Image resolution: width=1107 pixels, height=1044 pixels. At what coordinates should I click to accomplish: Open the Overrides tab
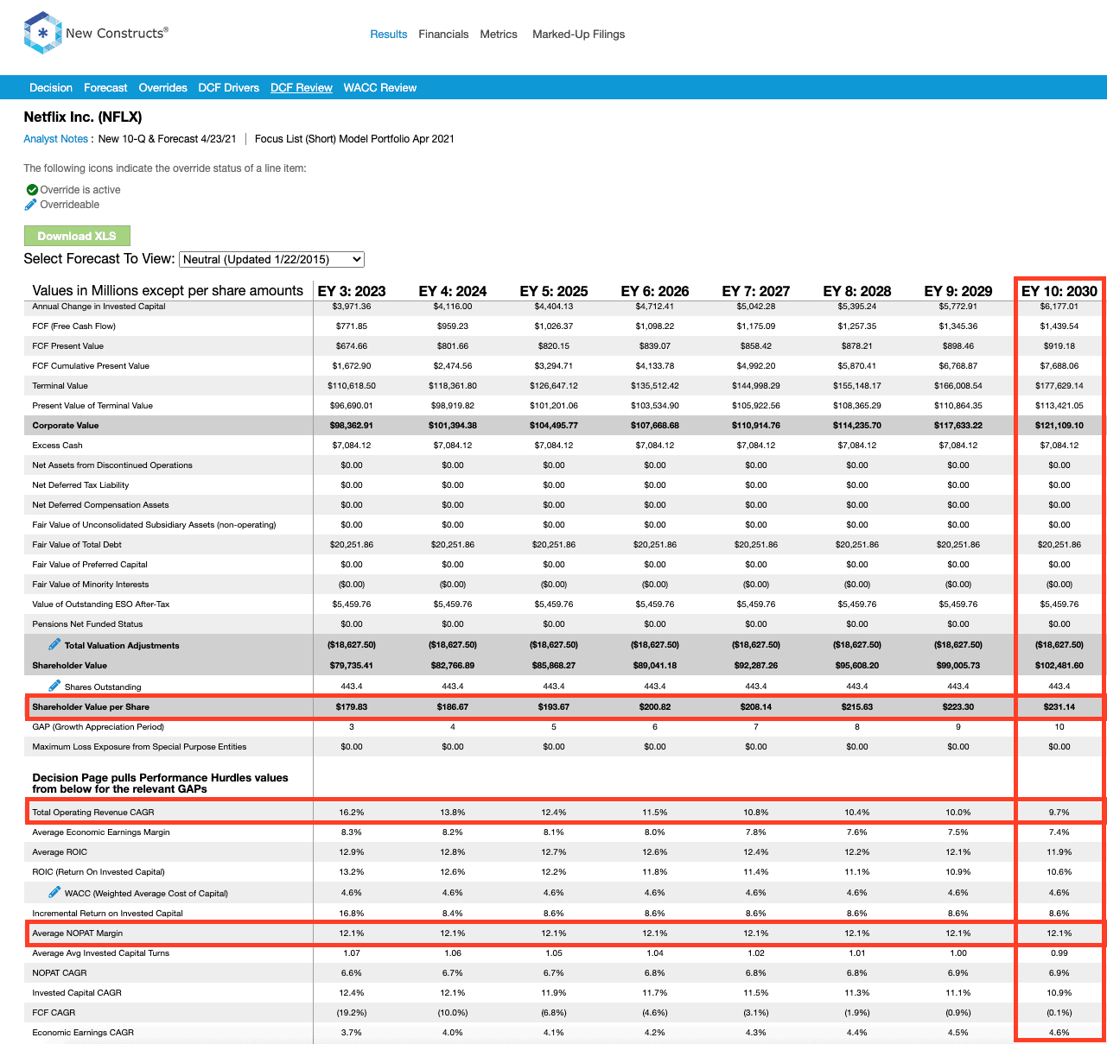pyautogui.click(x=163, y=88)
